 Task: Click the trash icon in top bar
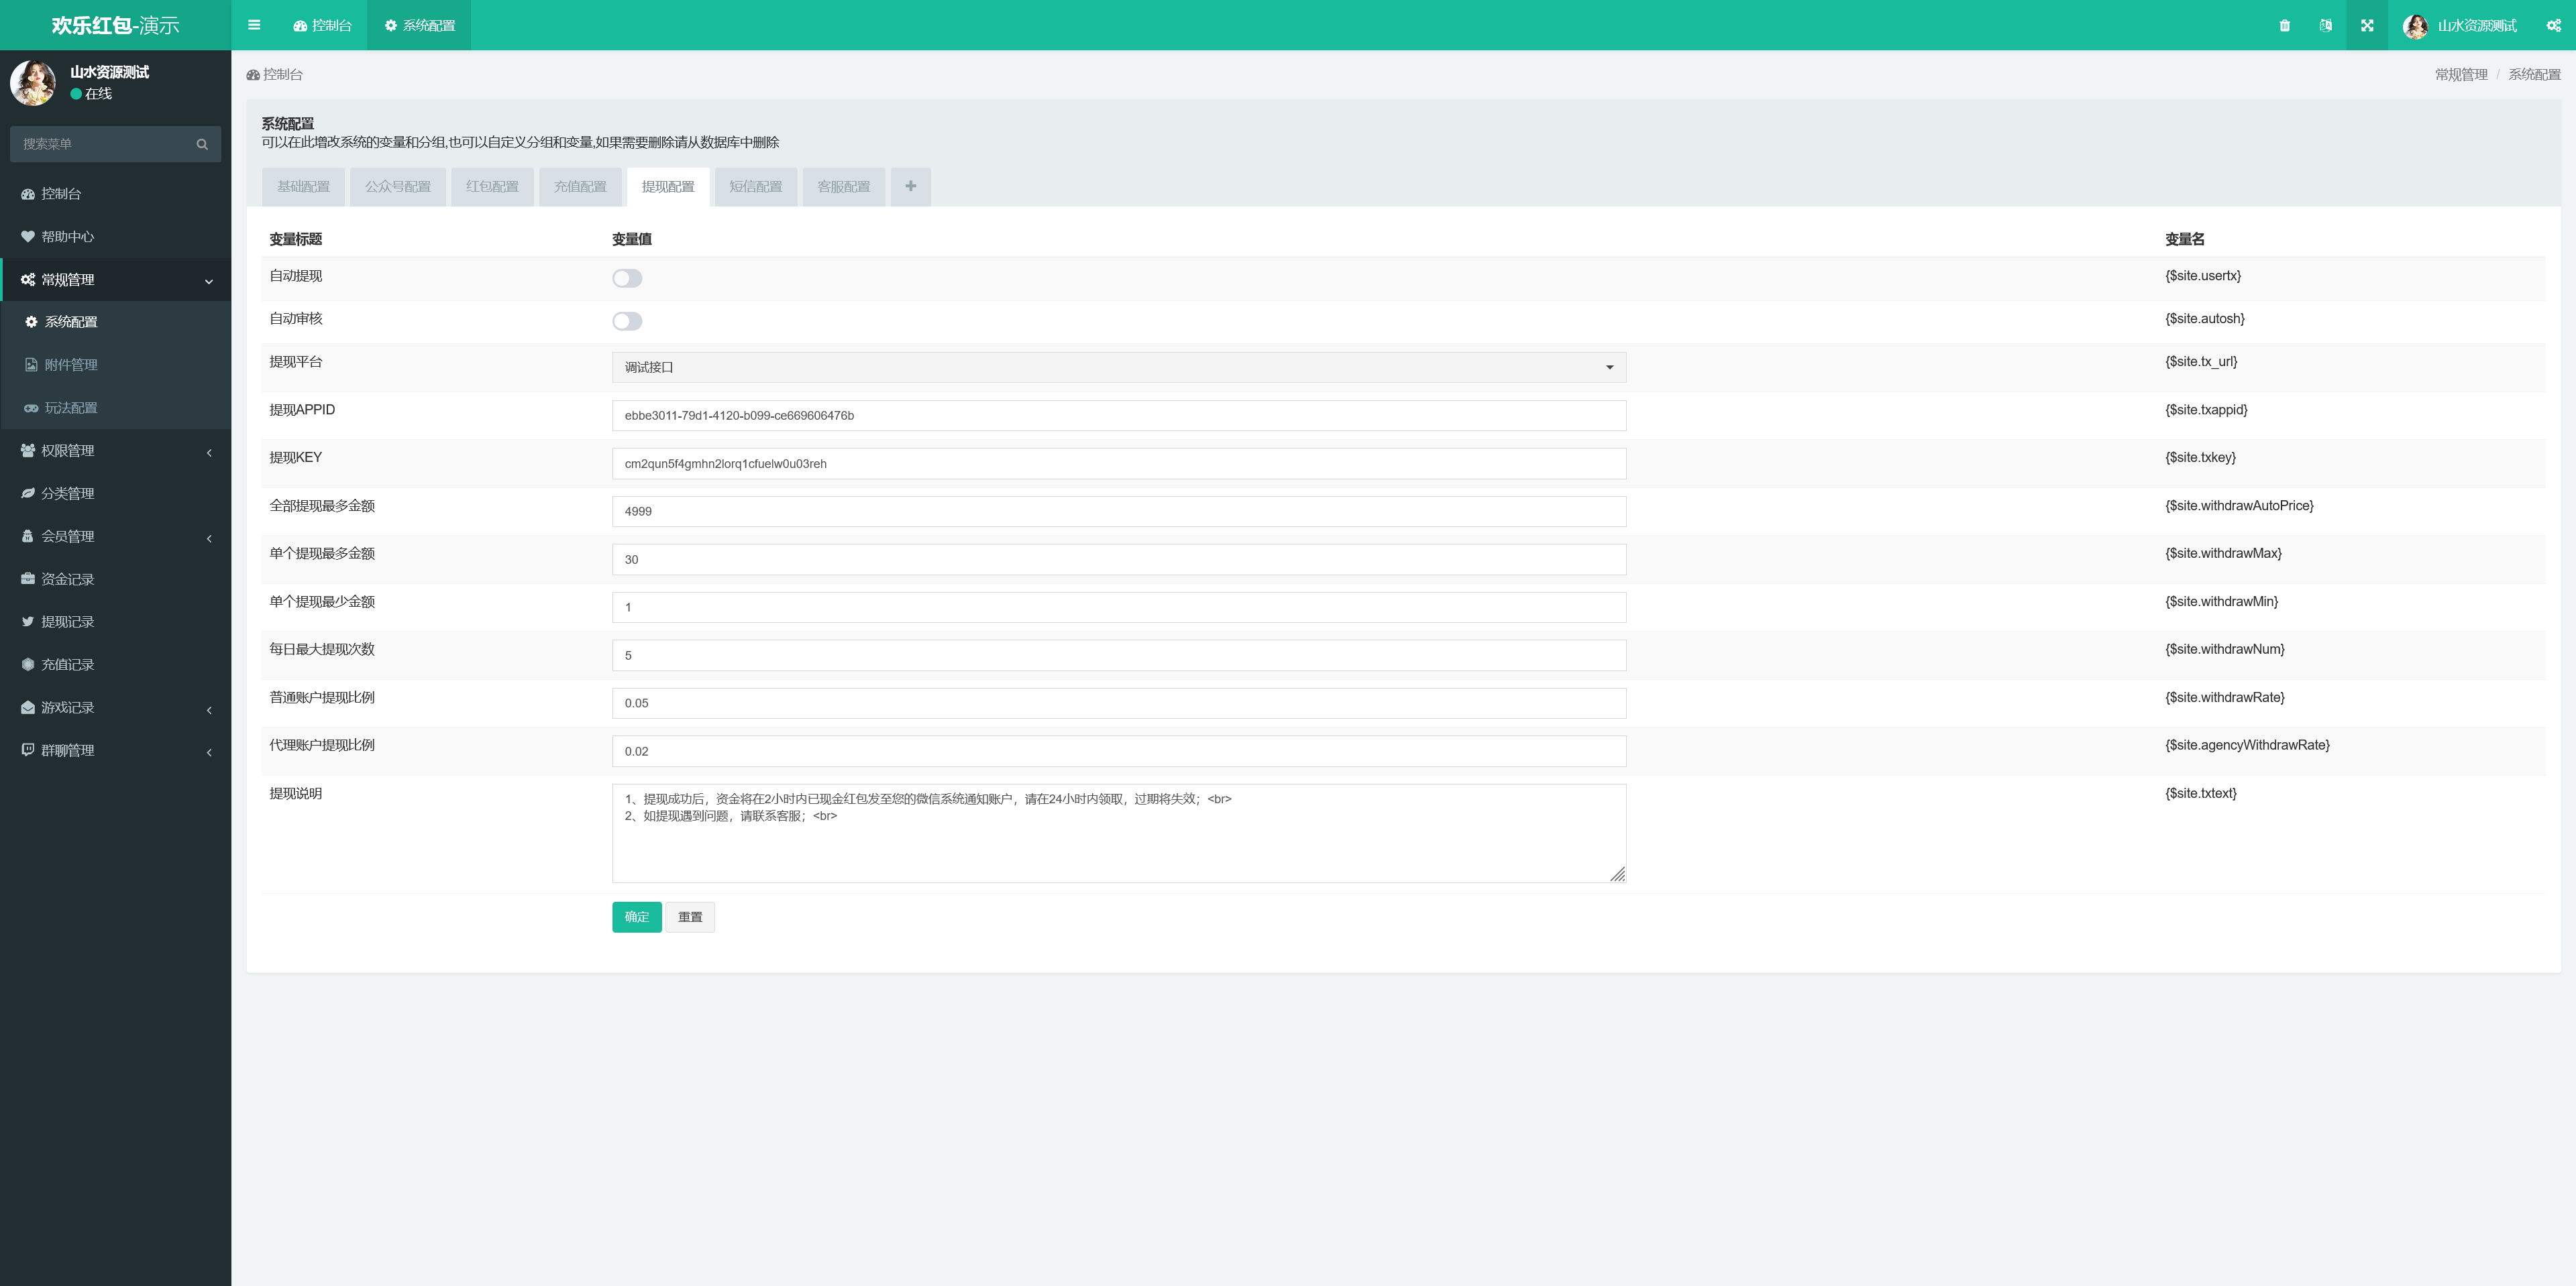2284,25
